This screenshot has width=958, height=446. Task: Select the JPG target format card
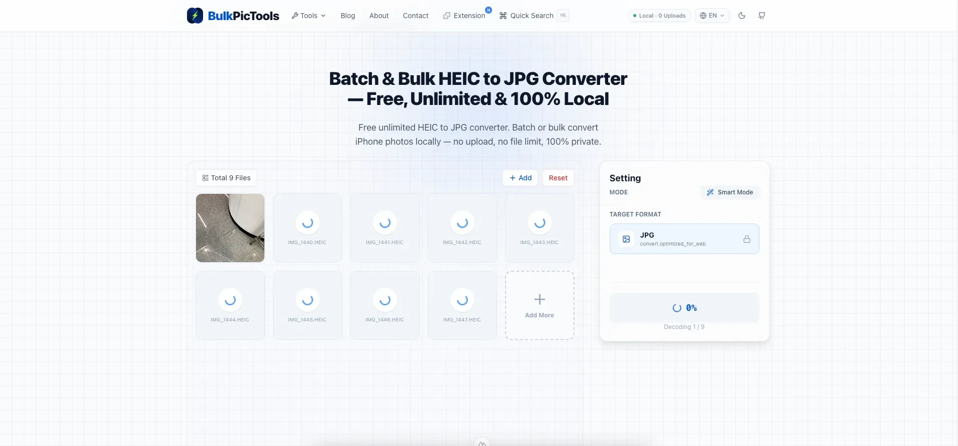pos(684,239)
